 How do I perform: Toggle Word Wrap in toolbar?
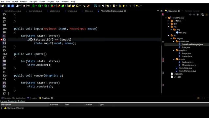95,6
